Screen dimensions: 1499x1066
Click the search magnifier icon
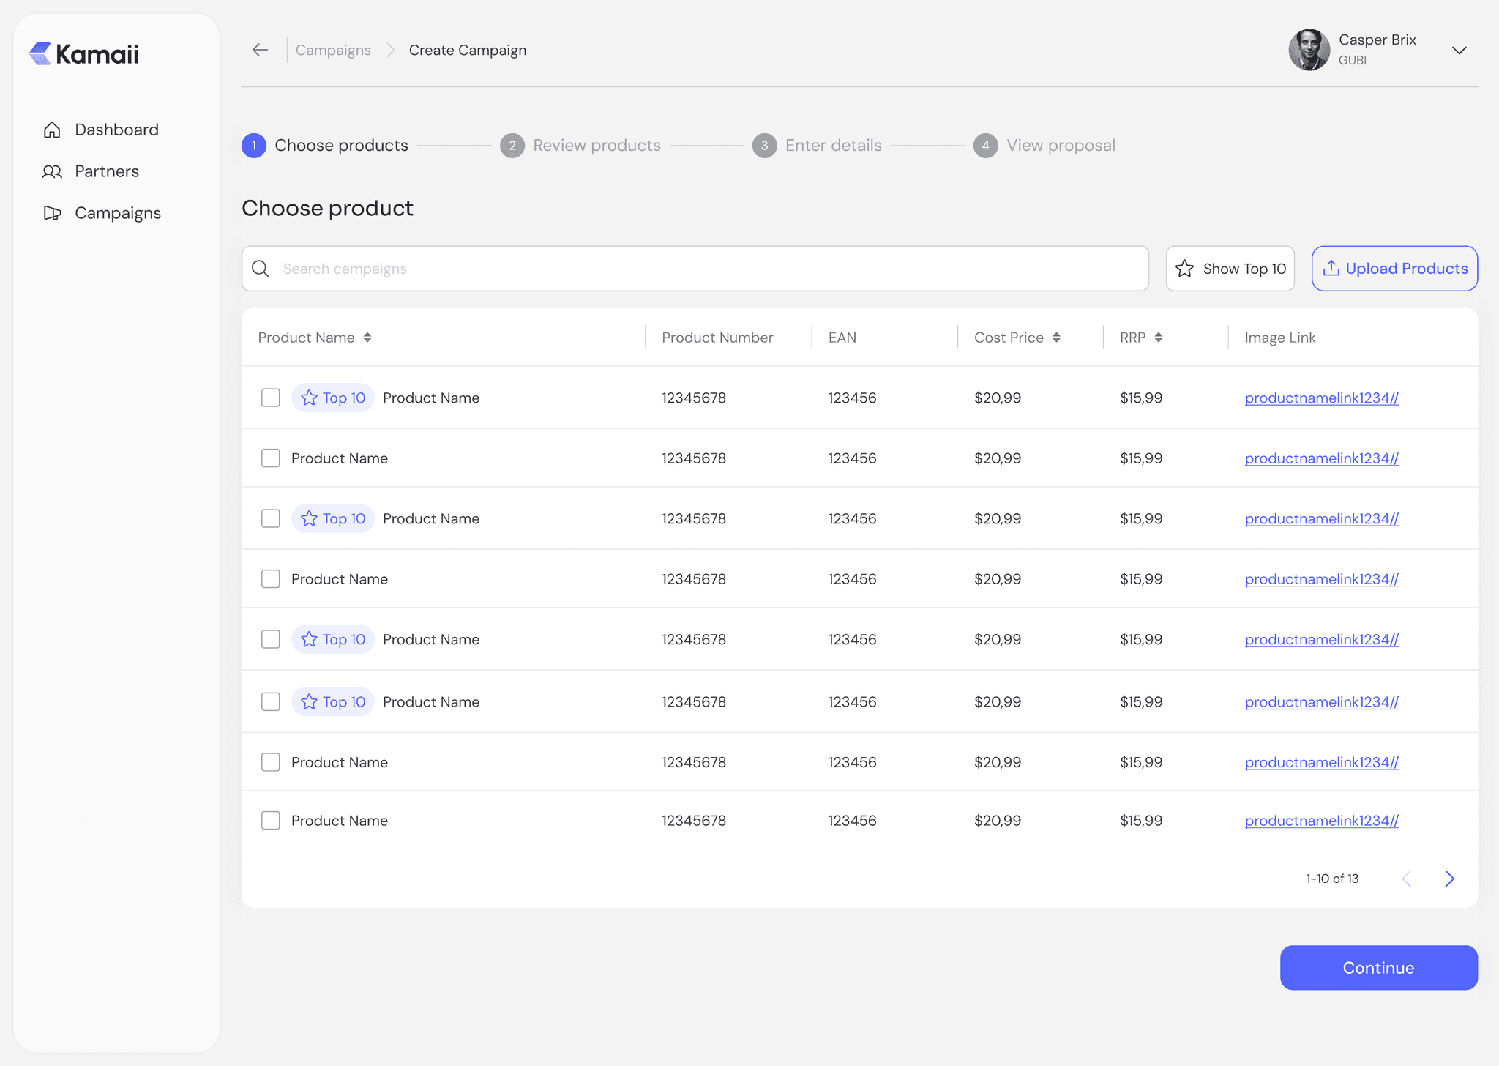pyautogui.click(x=261, y=269)
